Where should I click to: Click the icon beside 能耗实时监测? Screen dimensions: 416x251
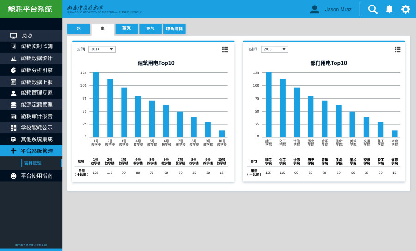pos(13,47)
